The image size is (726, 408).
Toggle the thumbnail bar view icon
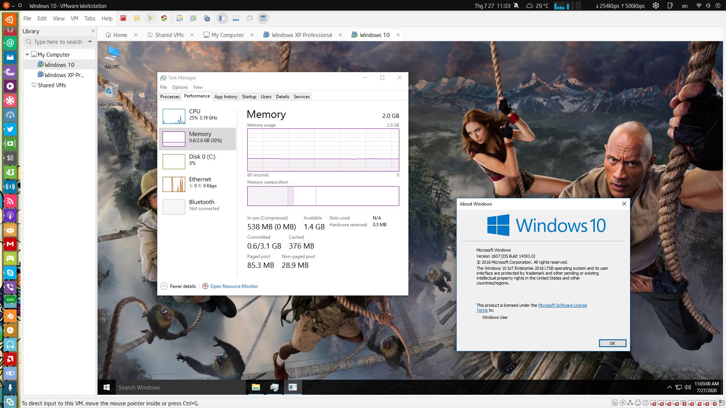pos(236,18)
